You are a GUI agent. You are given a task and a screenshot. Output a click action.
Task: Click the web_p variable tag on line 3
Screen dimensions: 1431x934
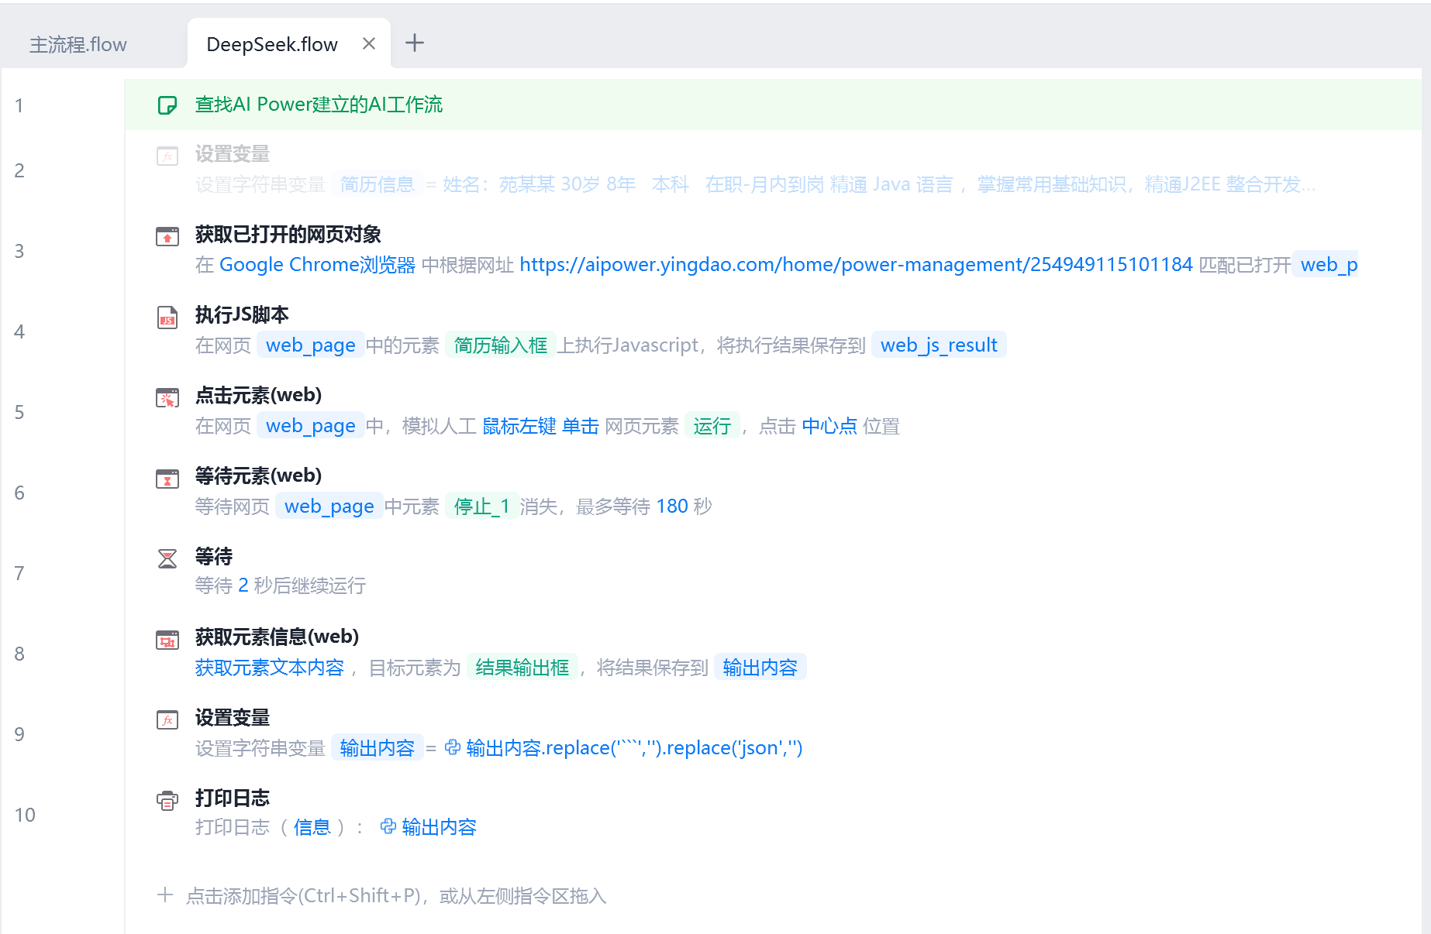tap(1327, 265)
